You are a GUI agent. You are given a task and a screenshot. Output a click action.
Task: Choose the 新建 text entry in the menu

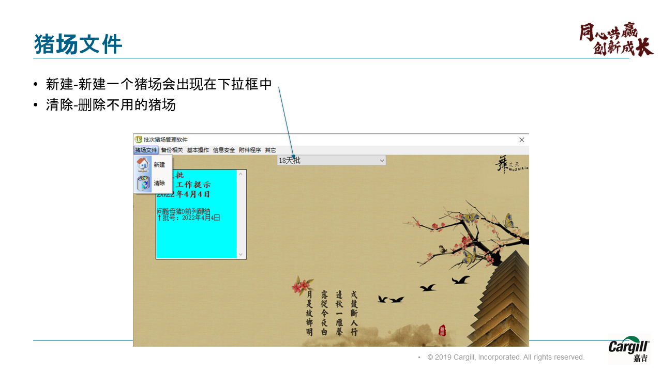click(159, 165)
